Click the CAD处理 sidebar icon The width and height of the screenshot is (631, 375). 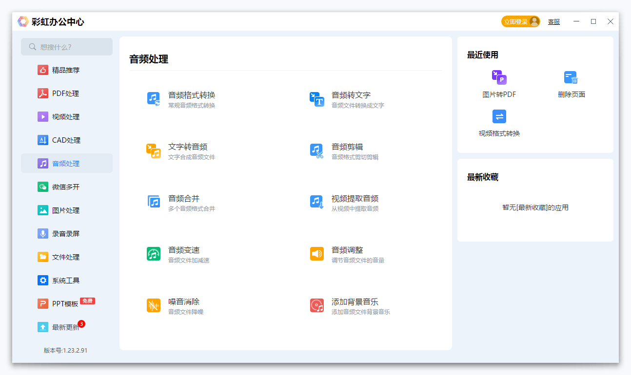[x=43, y=140]
